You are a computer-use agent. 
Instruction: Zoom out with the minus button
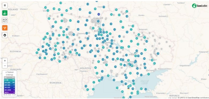tap(5, 66)
